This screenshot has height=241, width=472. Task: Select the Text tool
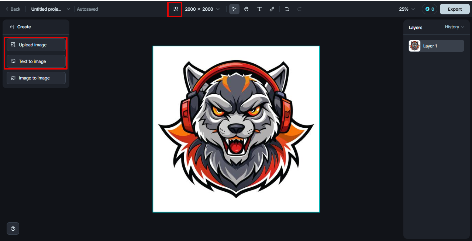[259, 9]
